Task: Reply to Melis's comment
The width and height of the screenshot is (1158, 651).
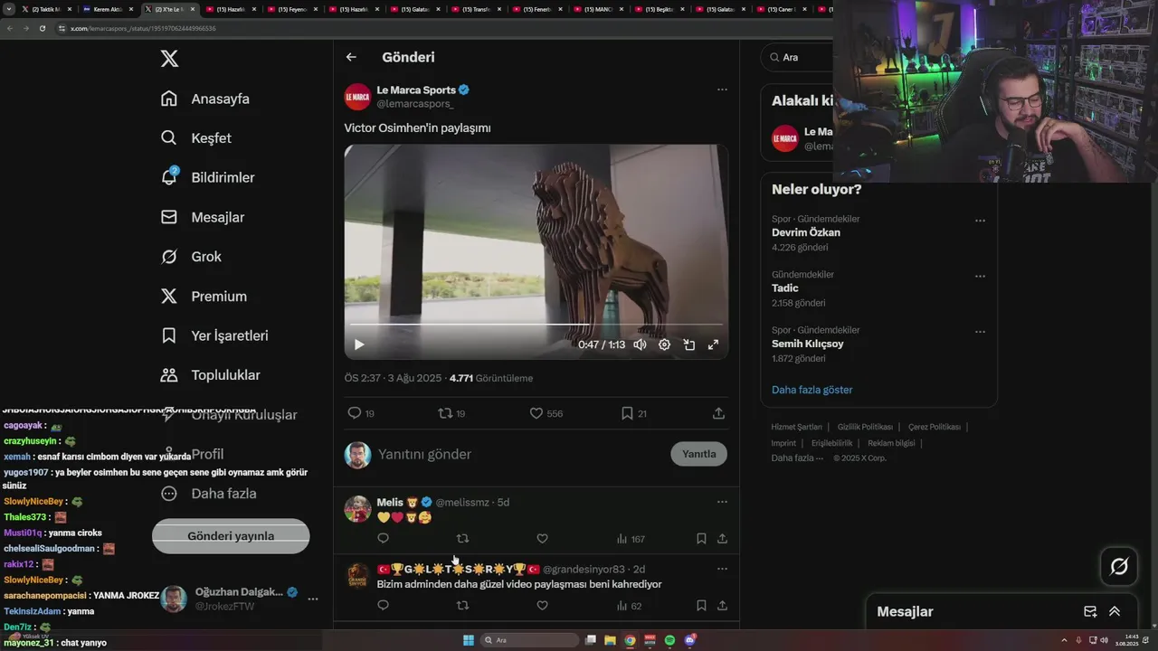Action: (383, 539)
